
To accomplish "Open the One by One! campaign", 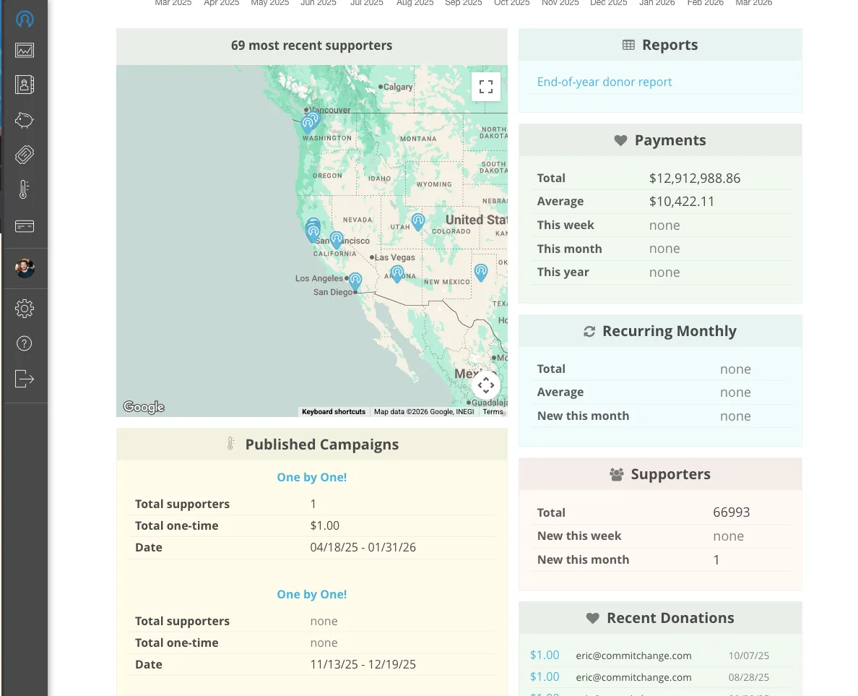I will (311, 477).
